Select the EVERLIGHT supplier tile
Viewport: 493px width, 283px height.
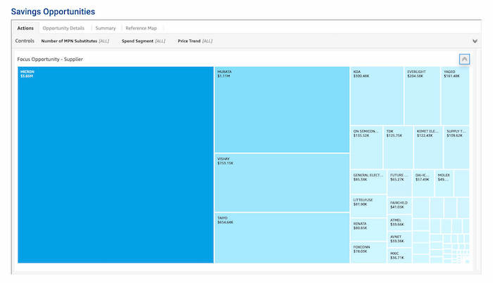[422, 96]
